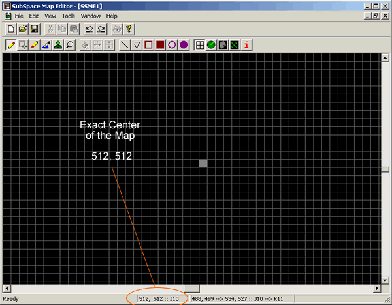392x305 pixels.
Task: Select the outlined purple ellipse tool
Action: click(x=172, y=45)
